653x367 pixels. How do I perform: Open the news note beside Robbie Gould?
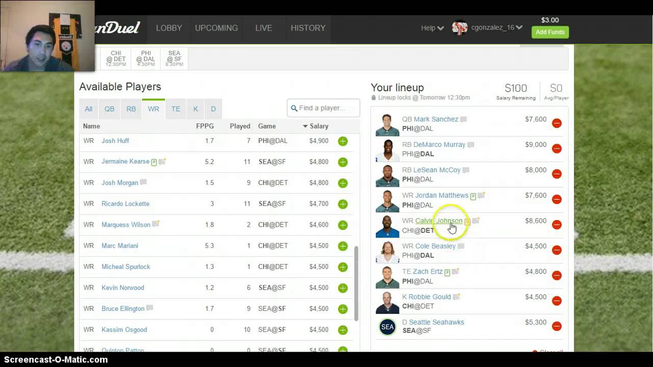point(457,297)
